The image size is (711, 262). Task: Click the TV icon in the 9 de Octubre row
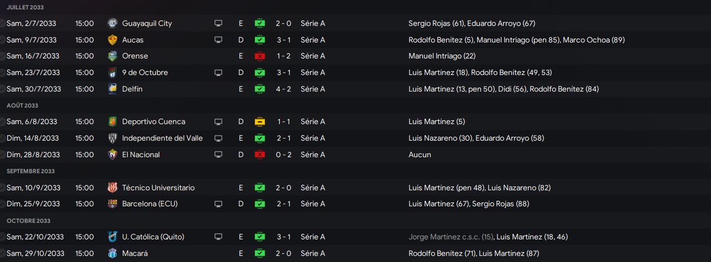coord(218,72)
